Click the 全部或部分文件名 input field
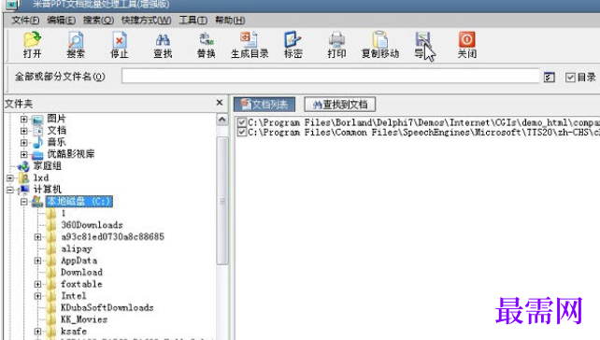 tap(331, 77)
